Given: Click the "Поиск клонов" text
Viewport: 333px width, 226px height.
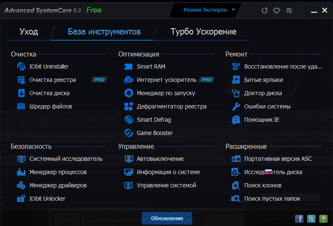Looking at the screenshot, I should (263, 186).
